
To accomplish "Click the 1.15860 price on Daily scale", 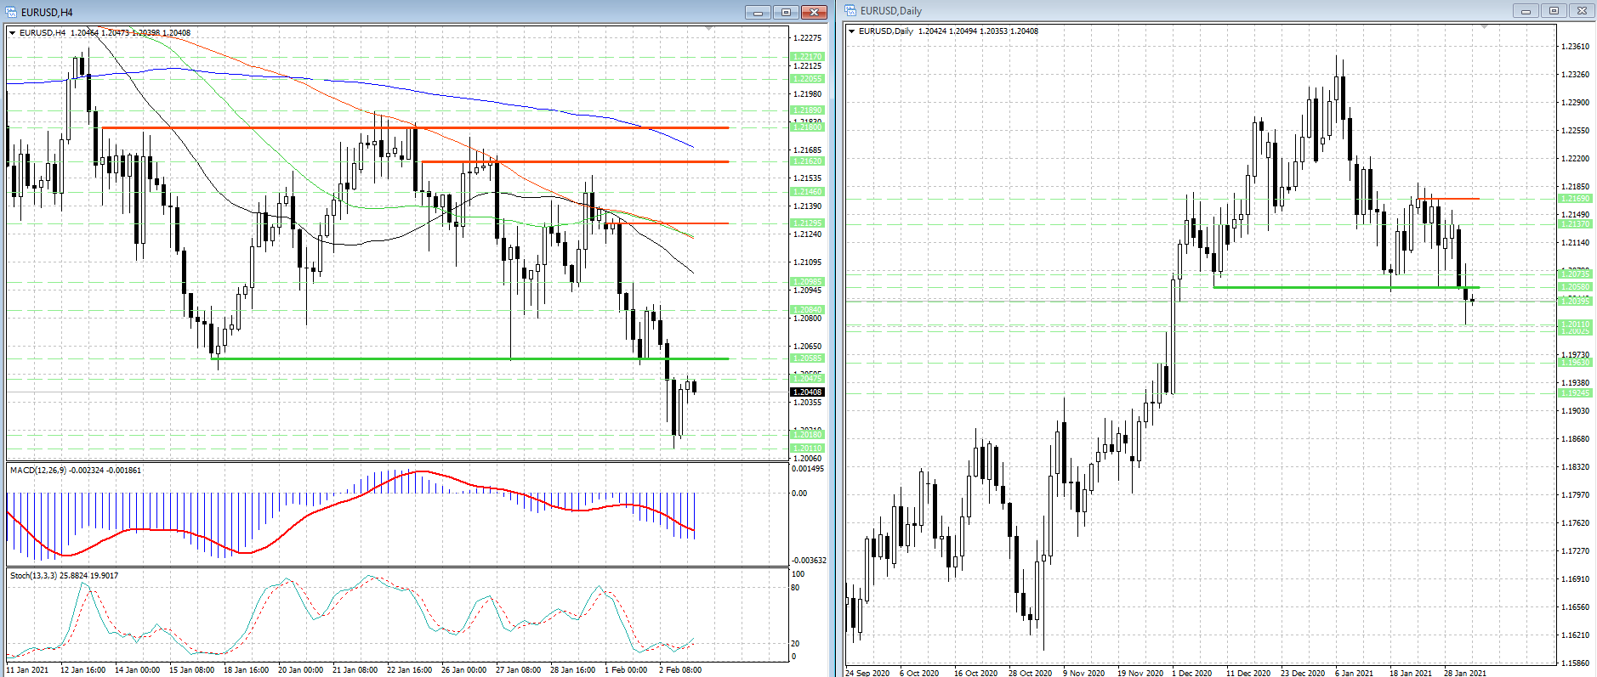I will (1576, 663).
